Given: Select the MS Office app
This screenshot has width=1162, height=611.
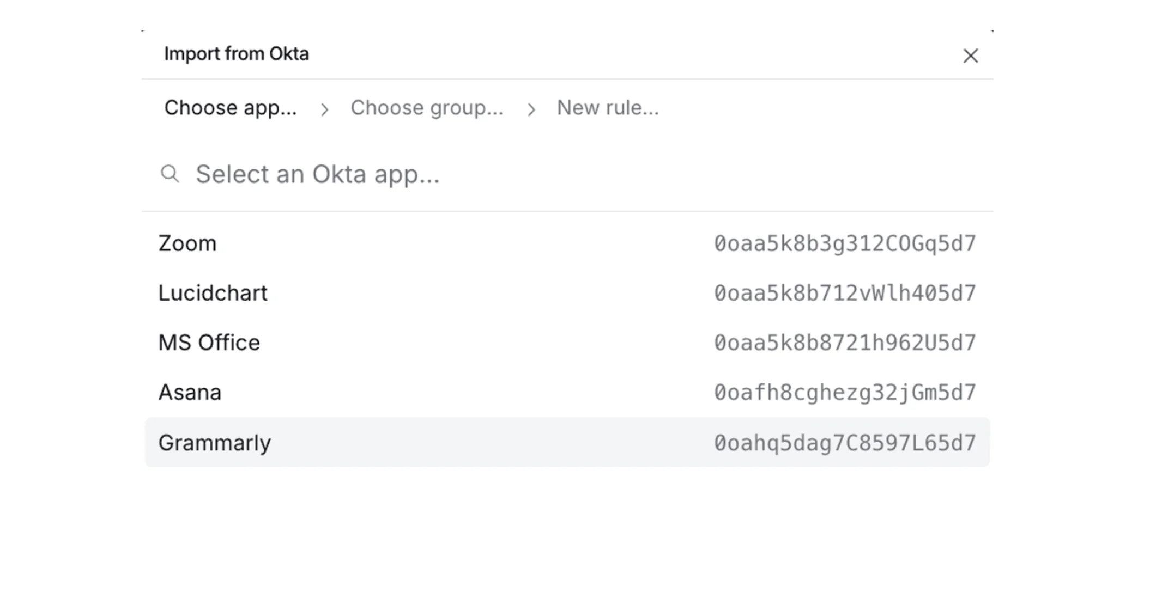Looking at the screenshot, I should pyautogui.click(x=567, y=343).
